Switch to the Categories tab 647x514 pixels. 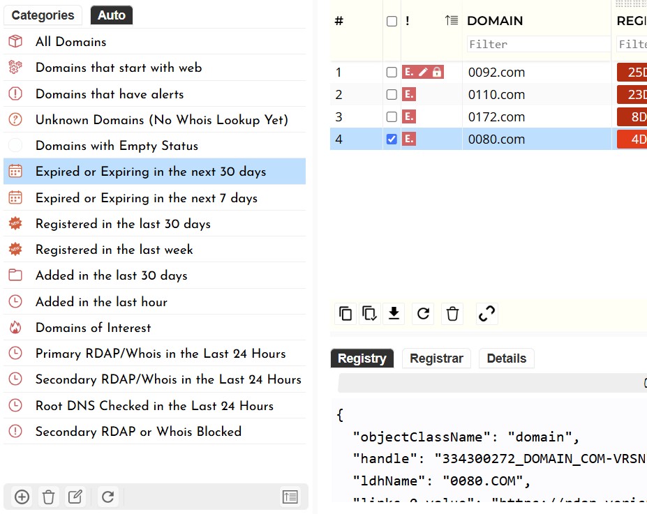43,15
